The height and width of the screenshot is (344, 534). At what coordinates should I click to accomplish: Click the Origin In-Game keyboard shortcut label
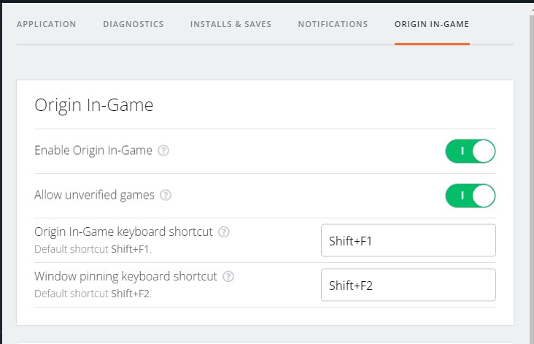123,232
